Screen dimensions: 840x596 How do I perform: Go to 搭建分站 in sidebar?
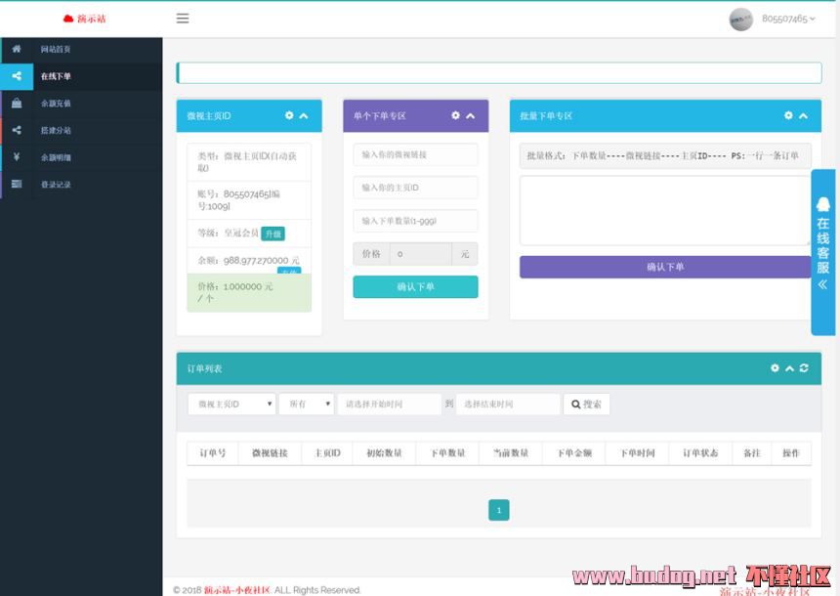[56, 130]
